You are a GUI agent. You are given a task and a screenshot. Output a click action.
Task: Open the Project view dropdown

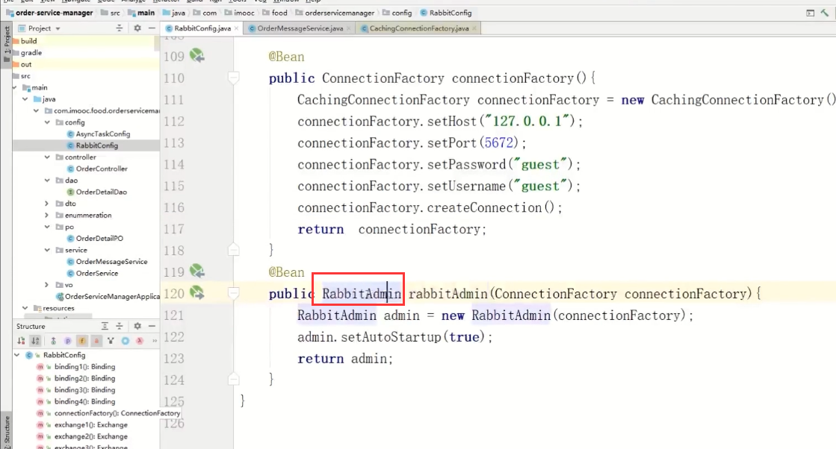(40, 28)
